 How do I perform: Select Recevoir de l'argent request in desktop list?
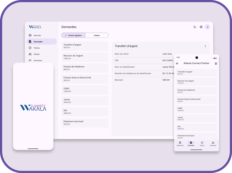coord(85,57)
